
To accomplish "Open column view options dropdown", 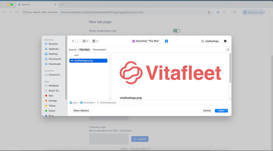I will [85, 41].
